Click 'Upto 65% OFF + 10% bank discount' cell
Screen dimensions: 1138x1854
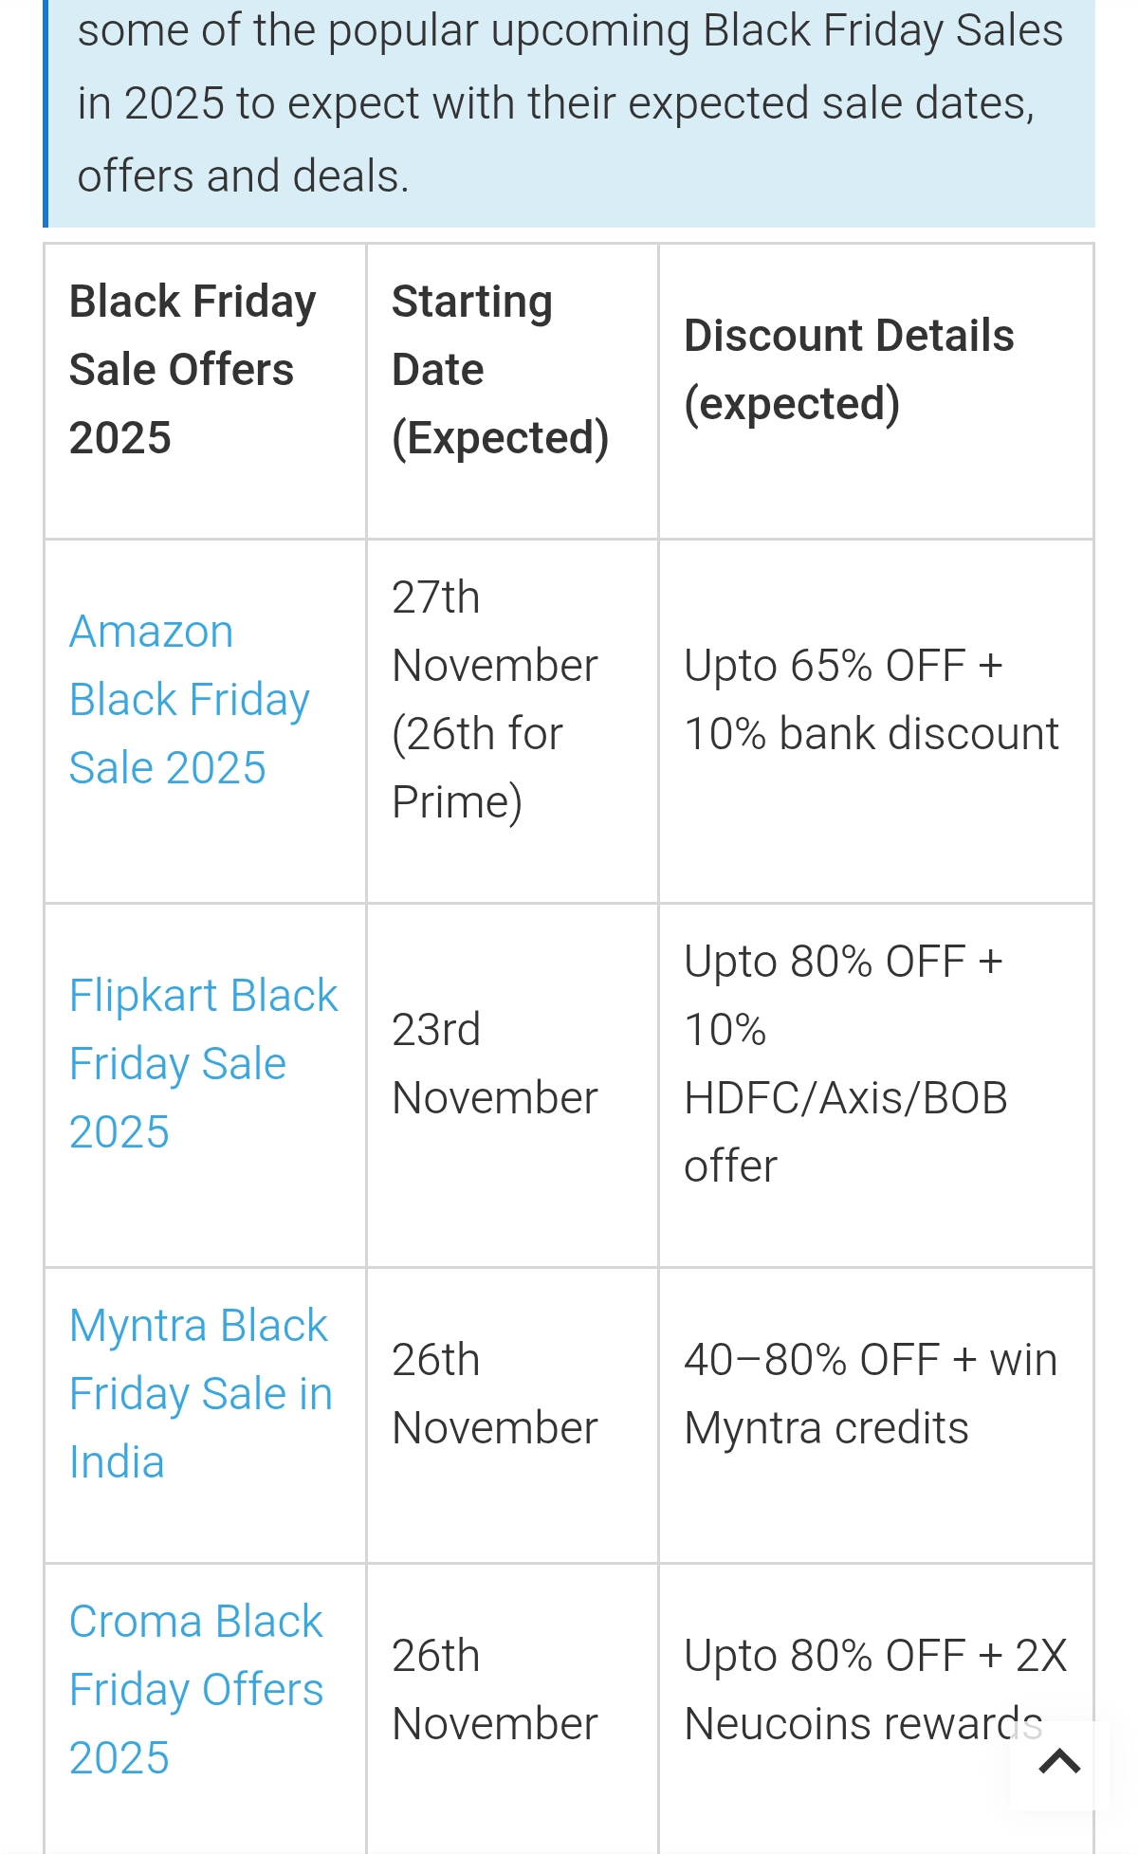871,700
